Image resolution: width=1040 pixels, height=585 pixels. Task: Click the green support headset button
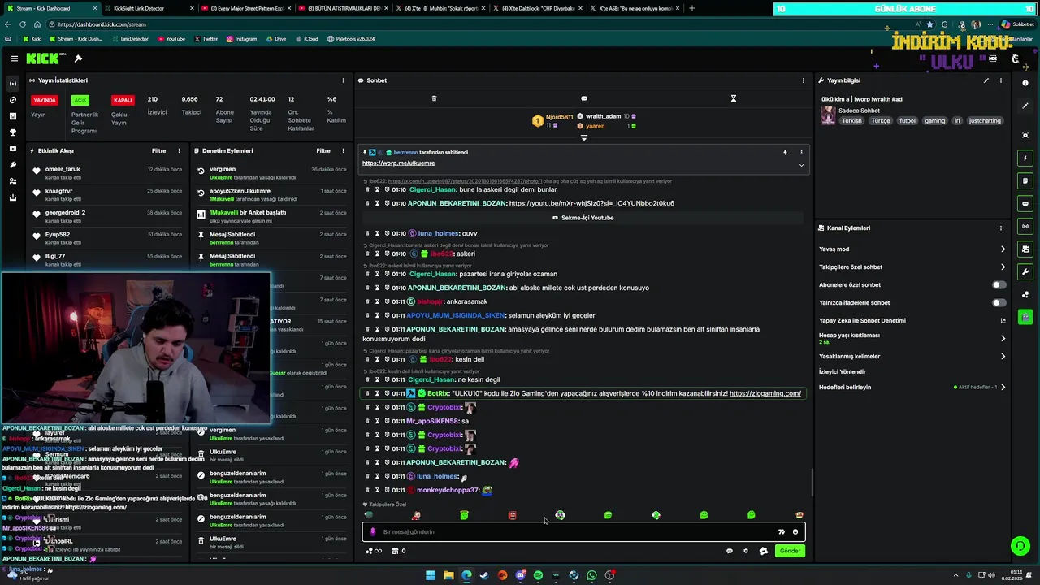[x=1020, y=546]
